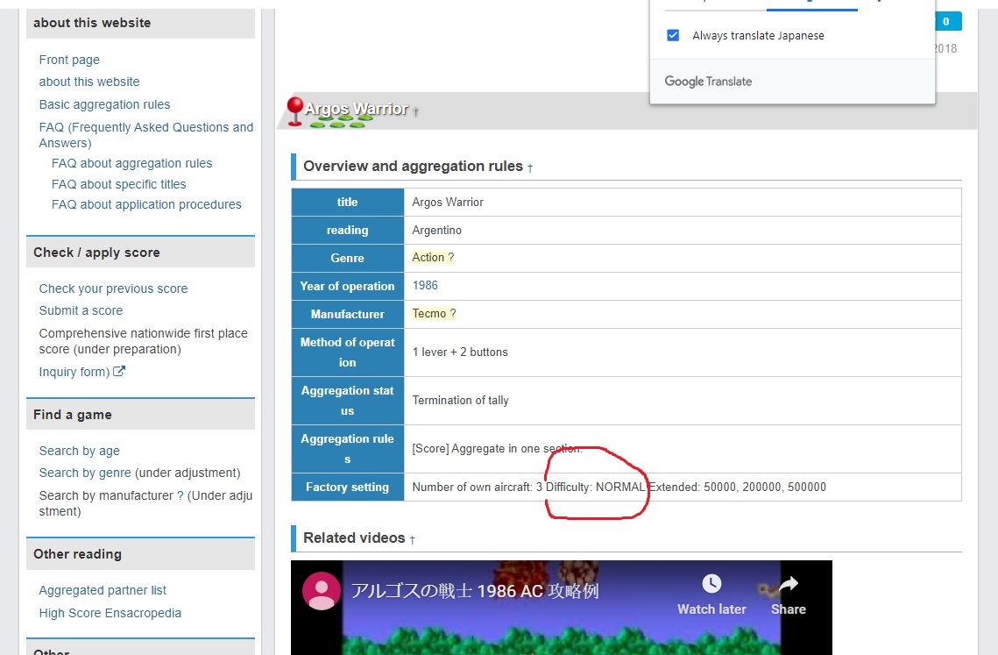Open High Score Ensacropedia link
Viewport: 998px width, 655px height.
pos(110,613)
